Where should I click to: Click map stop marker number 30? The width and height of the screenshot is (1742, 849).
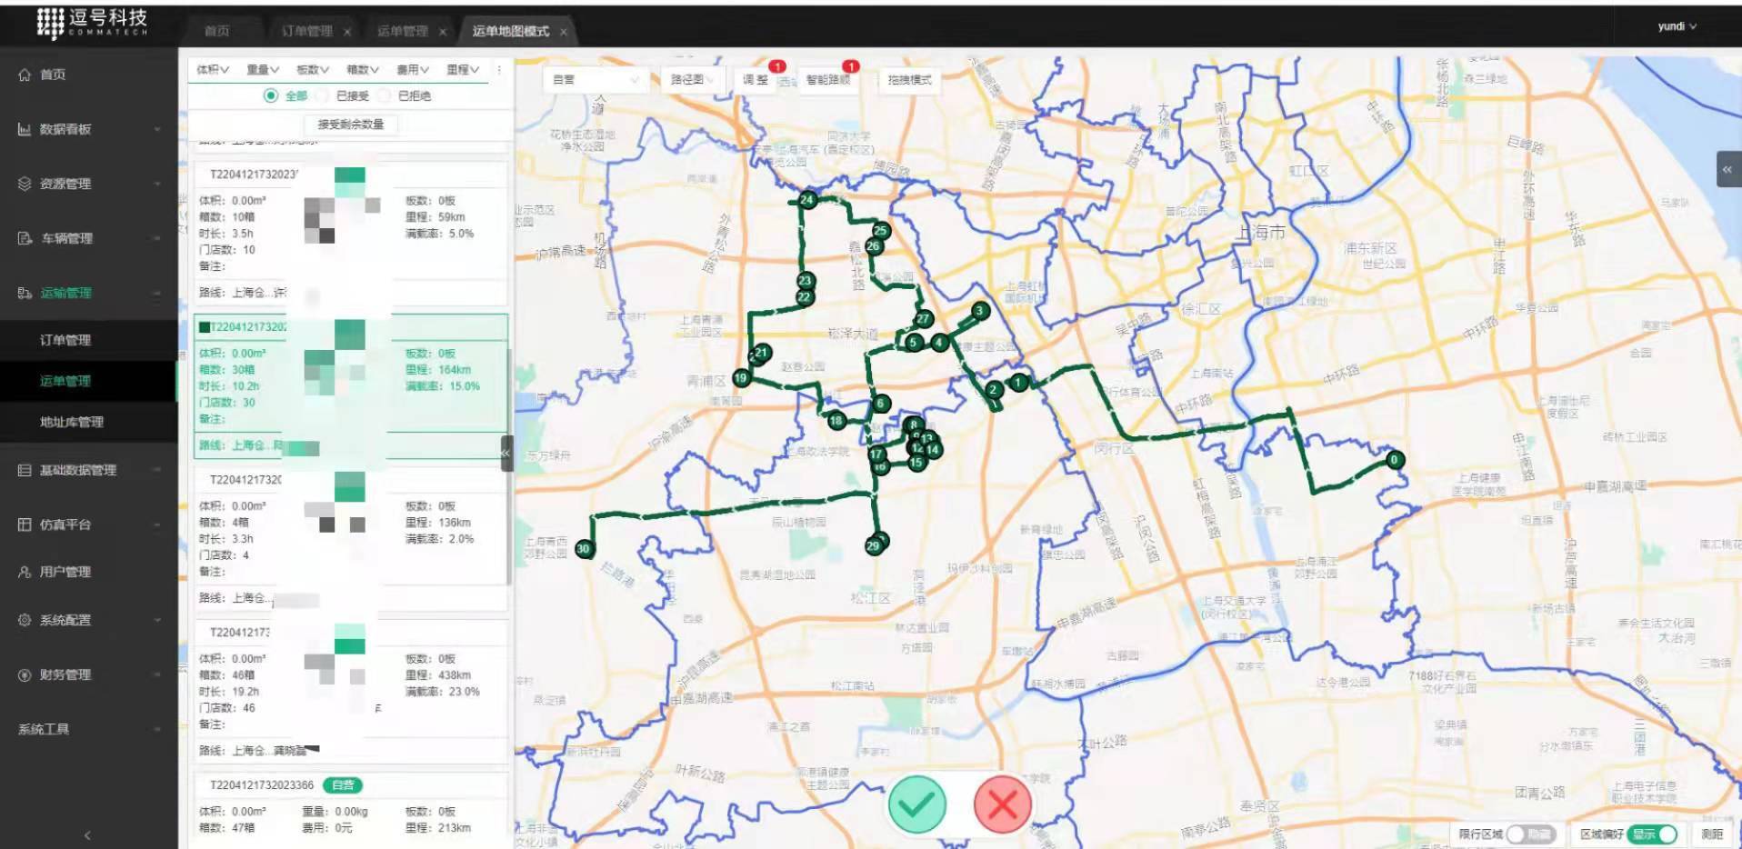[584, 548]
